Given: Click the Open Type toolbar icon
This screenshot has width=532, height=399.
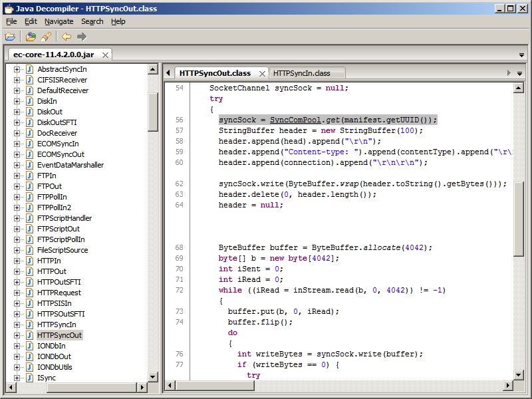Looking at the screenshot, I should tap(31, 37).
